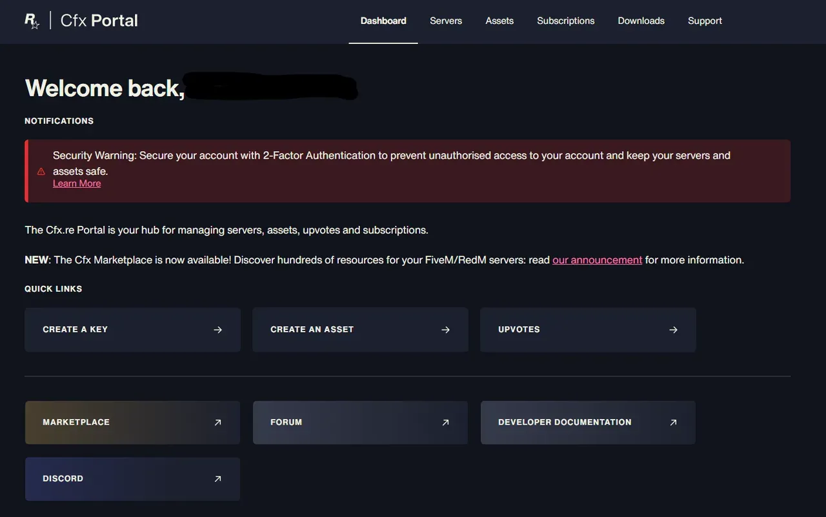This screenshot has width=826, height=517.
Task: Click the arrow icon on Upvotes card
Action: tap(674, 330)
